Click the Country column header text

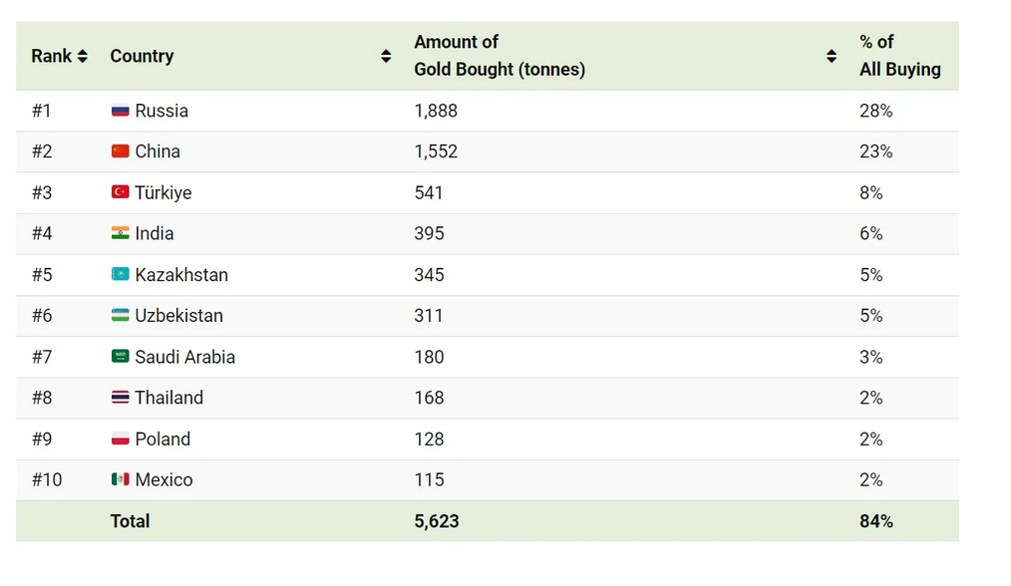coord(142,56)
